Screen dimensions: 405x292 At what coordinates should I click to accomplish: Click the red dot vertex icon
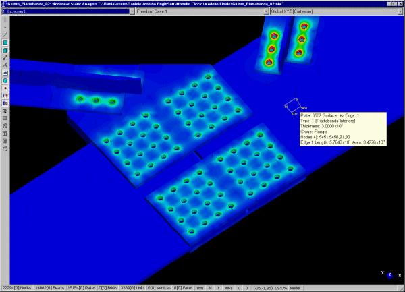(x=5, y=88)
